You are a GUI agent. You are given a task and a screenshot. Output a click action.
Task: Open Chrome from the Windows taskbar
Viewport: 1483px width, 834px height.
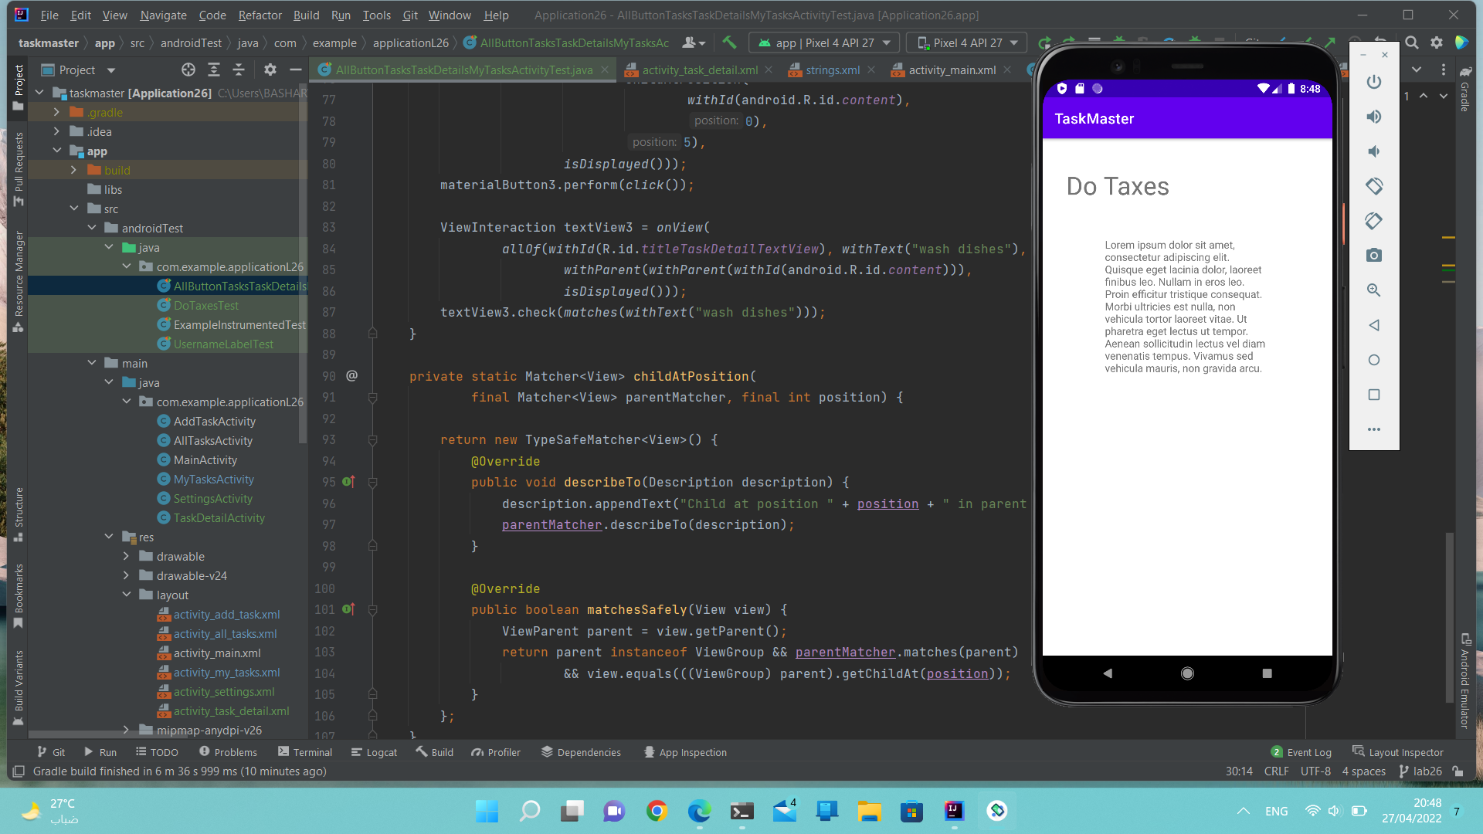tap(657, 811)
